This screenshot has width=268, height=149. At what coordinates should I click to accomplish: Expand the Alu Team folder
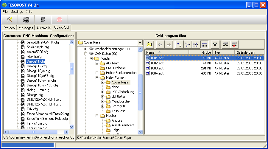97,63
